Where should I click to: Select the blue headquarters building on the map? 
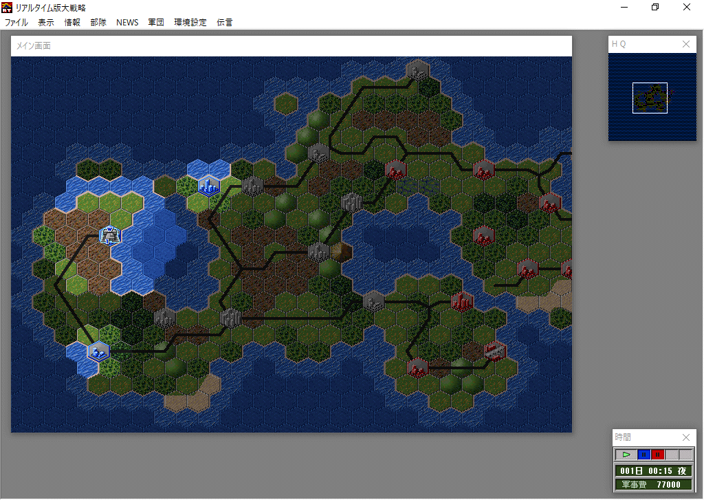pos(110,235)
